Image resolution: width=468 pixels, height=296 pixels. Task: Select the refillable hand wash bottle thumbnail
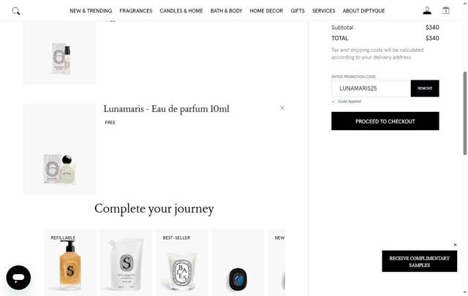70,262
